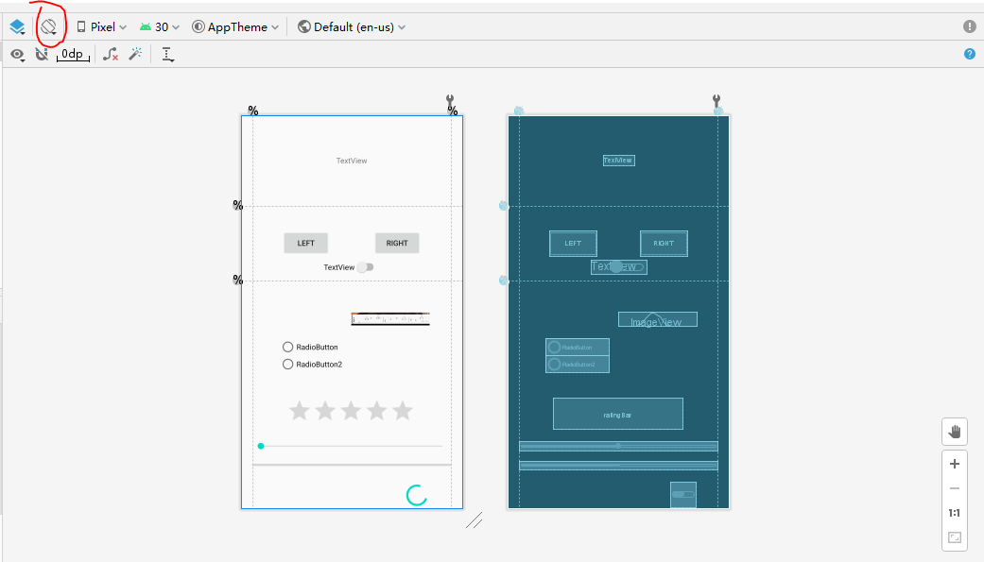Select the ImageView in blueprint view
This screenshot has width=984, height=562.
click(658, 319)
